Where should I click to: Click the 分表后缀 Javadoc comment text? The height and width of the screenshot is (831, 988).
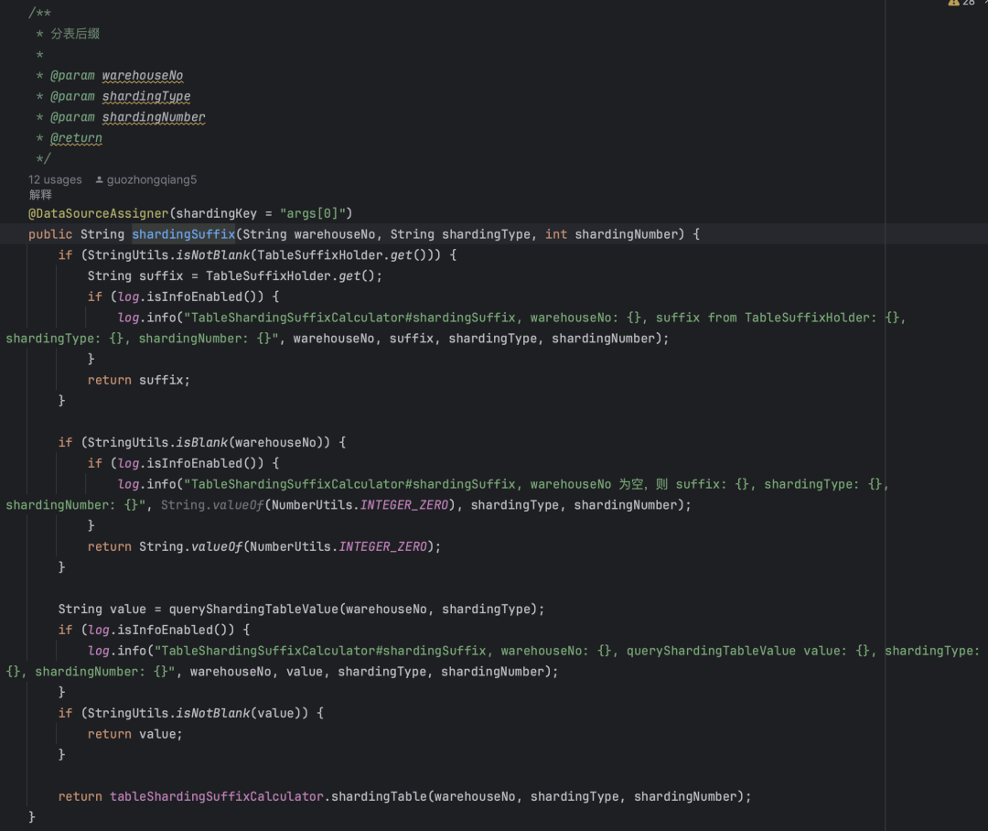[x=75, y=34]
